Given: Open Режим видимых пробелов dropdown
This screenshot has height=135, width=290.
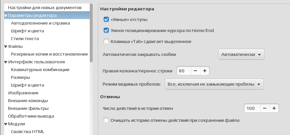Looking at the screenshot, I should 214,84.
